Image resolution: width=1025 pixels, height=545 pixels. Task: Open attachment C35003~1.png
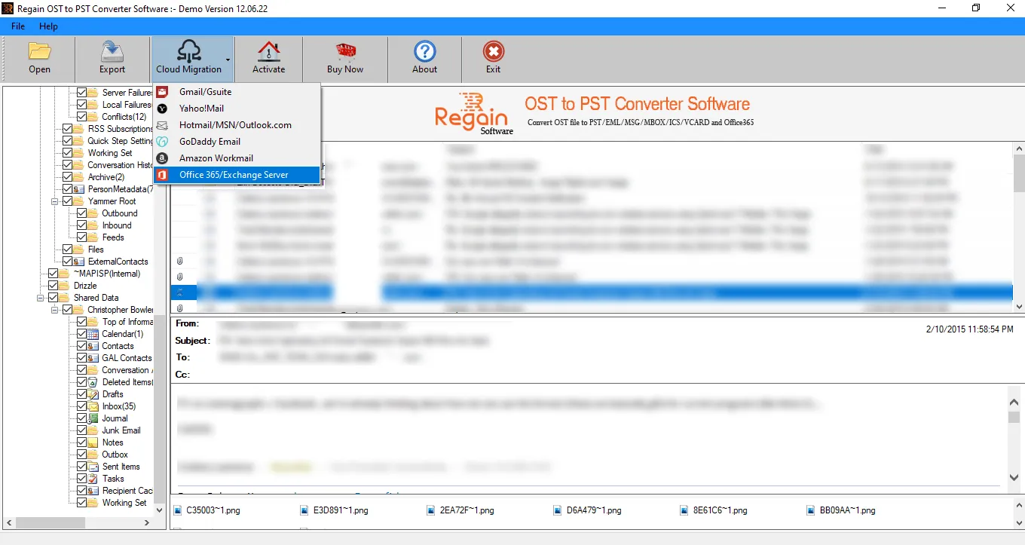(207, 510)
